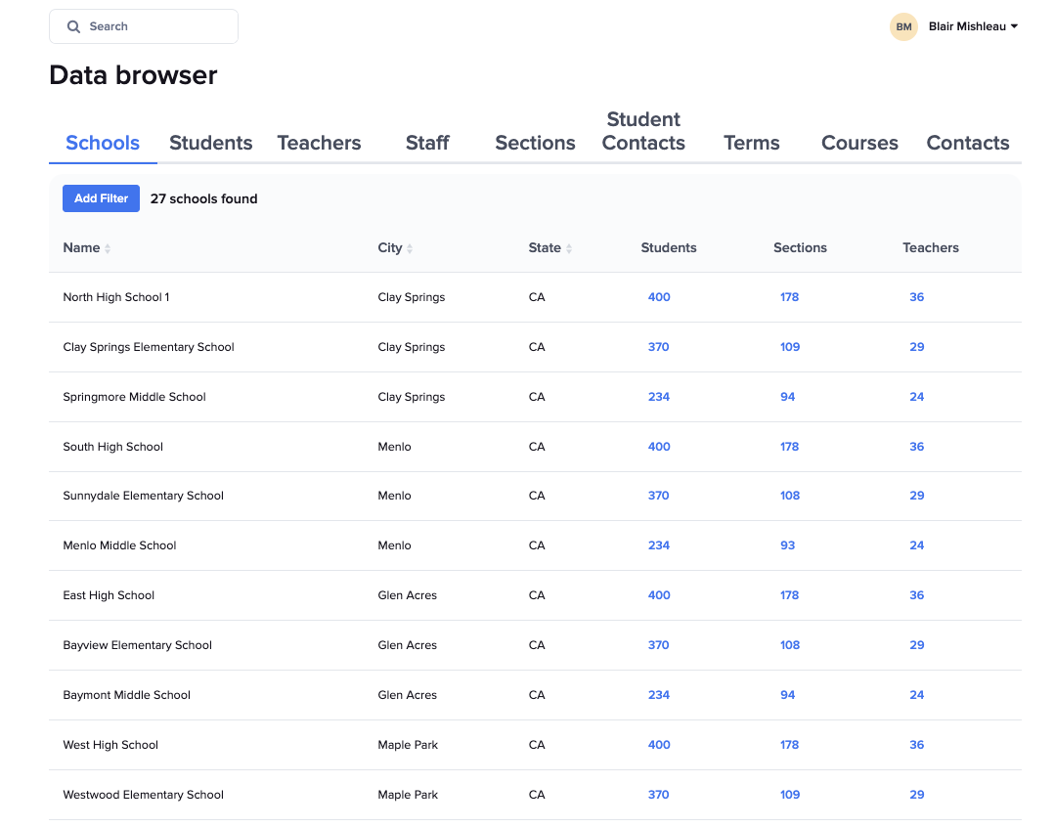Select the Terms tab
This screenshot has width=1054, height=827.
point(751,143)
